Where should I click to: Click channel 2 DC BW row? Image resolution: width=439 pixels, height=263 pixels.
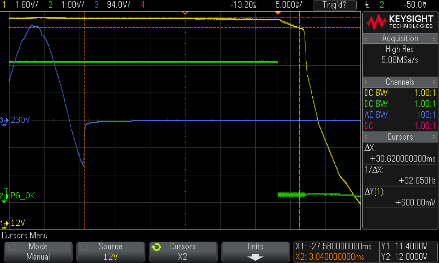400,104
